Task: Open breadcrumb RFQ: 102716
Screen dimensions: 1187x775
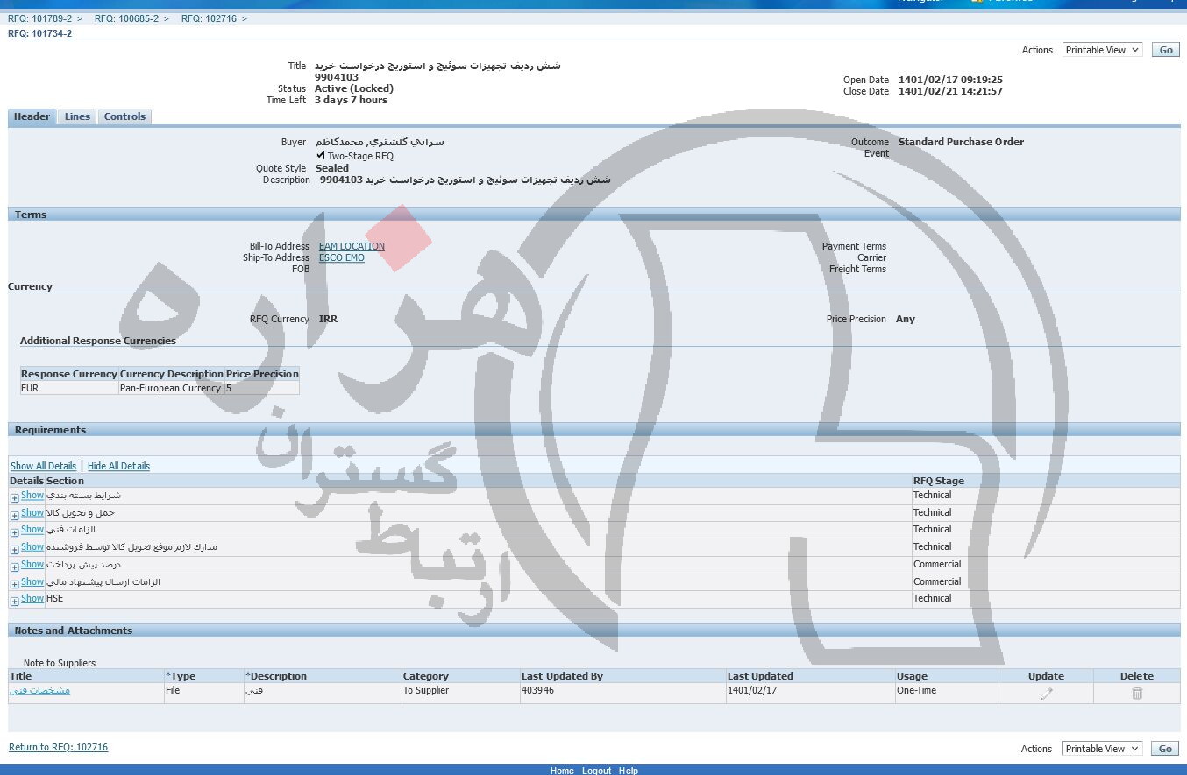Action: 209,18
